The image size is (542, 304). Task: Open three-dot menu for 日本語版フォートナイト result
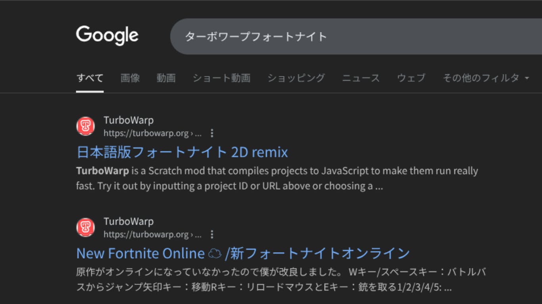[x=212, y=133]
